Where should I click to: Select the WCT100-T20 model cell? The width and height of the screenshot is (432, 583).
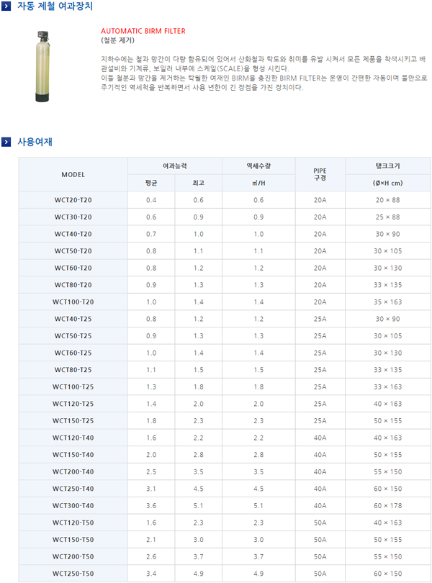coord(73,302)
